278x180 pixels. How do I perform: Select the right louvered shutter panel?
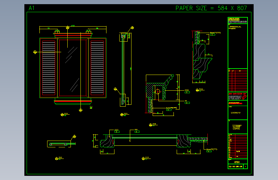point(97,68)
